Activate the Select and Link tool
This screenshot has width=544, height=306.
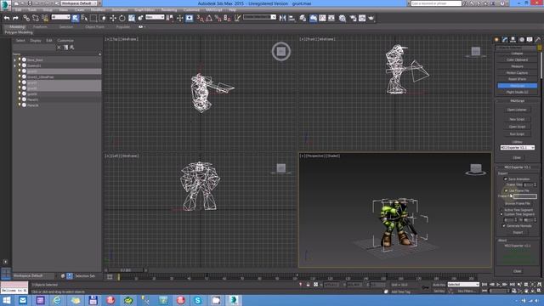(x=26, y=18)
